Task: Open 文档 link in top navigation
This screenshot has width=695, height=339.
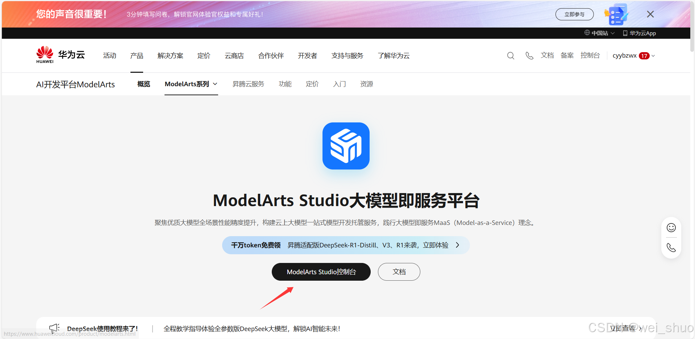Action: click(547, 55)
